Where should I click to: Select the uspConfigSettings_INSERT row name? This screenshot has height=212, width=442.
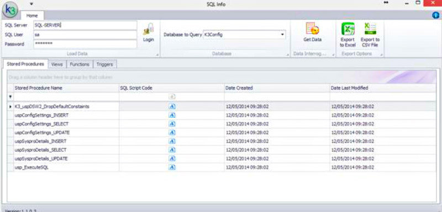point(41,115)
